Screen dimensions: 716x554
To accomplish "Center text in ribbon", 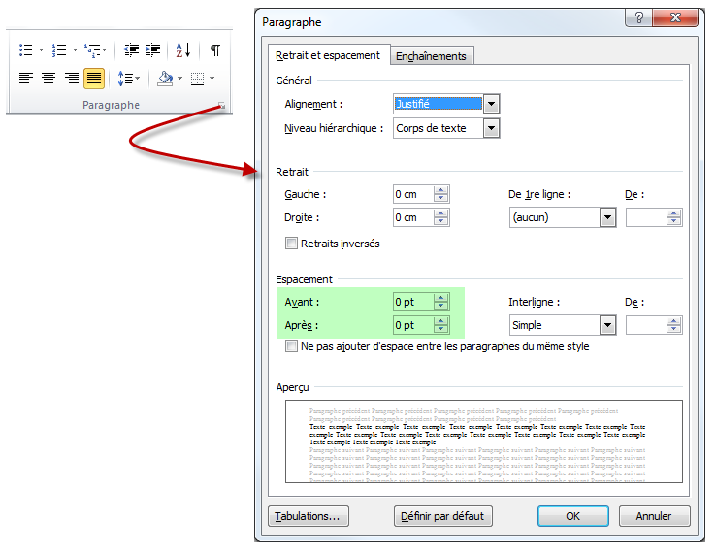I will [x=49, y=78].
